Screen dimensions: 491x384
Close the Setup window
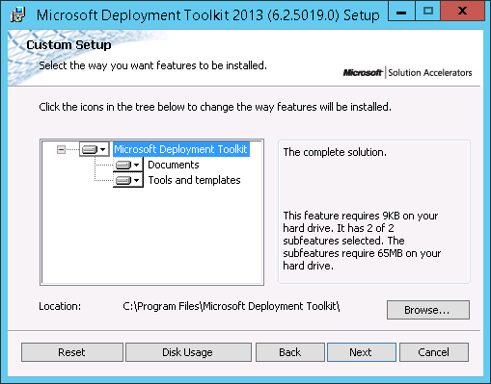[x=462, y=12]
